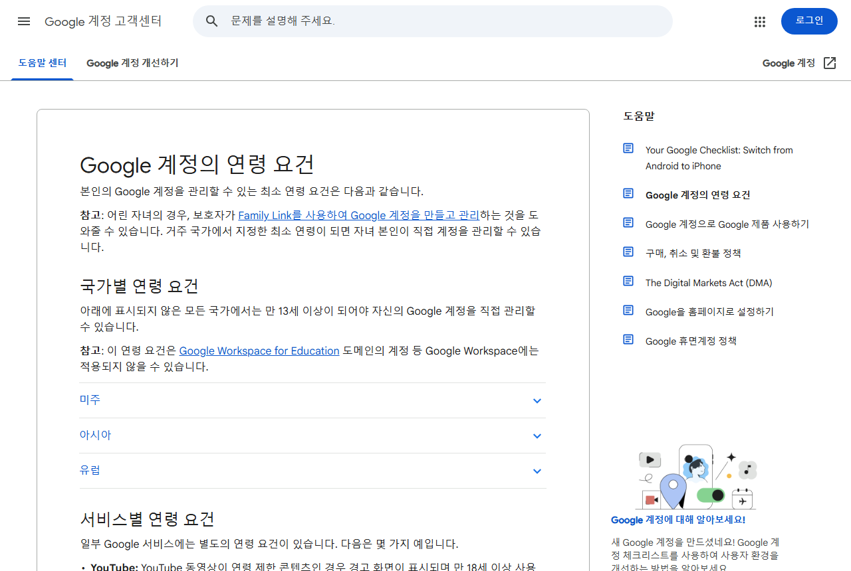Open 구매, 취소 및 환불 정책 link

pos(693,254)
